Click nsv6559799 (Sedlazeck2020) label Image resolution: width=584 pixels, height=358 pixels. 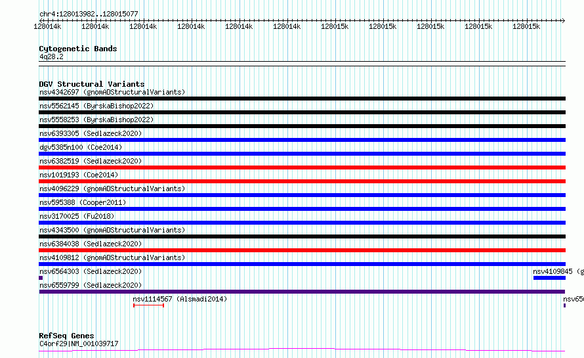tap(91, 285)
